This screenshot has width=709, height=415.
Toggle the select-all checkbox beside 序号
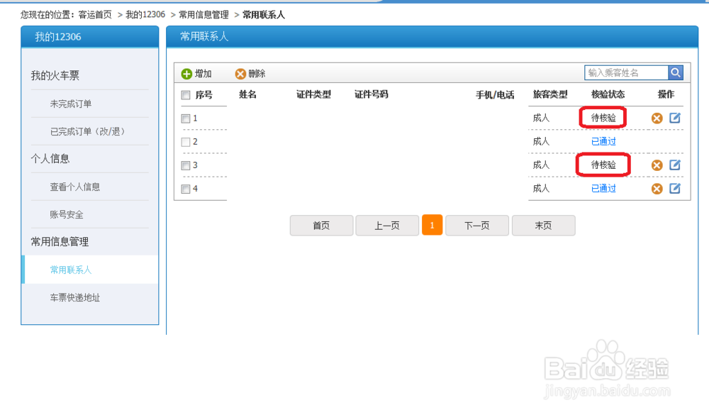pos(185,95)
